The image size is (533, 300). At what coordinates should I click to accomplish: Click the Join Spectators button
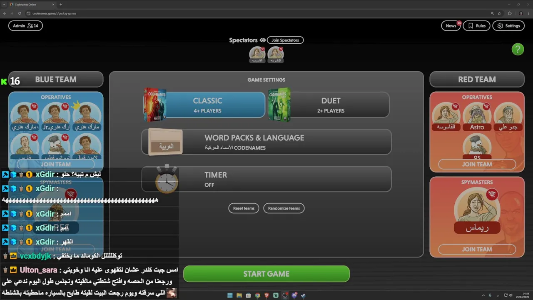click(285, 40)
